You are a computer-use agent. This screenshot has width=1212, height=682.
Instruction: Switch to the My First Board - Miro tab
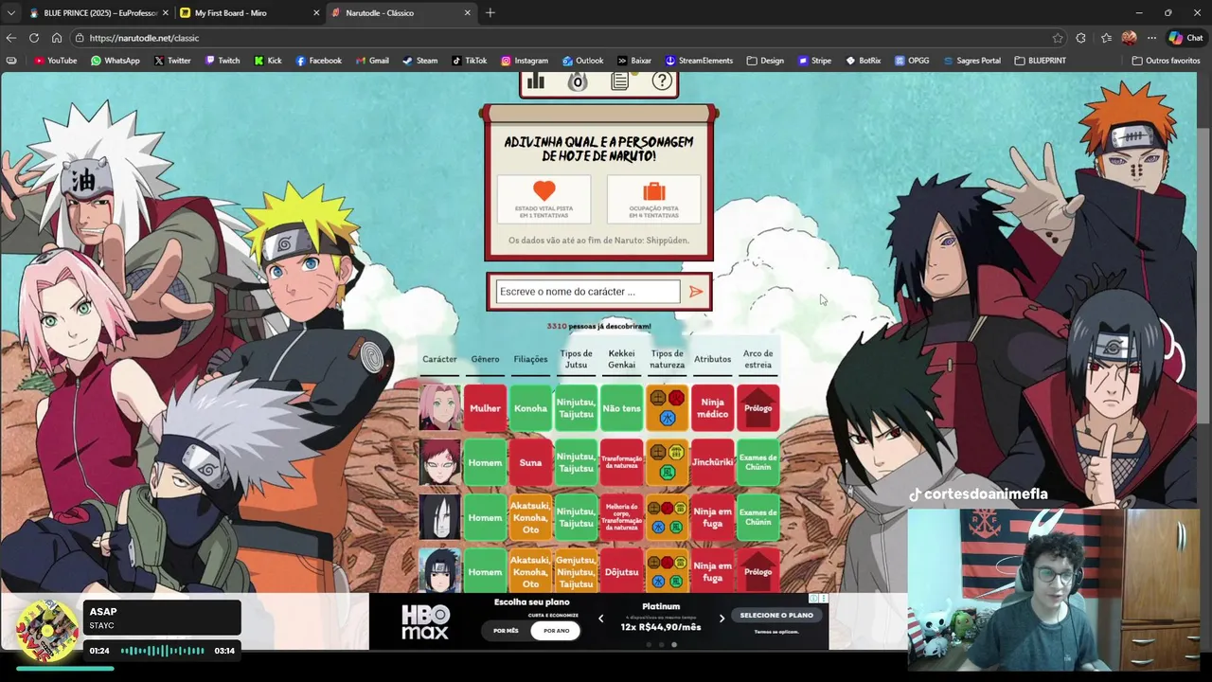point(250,13)
